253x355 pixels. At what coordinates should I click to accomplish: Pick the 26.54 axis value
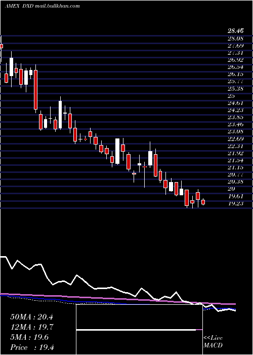point(235,67)
